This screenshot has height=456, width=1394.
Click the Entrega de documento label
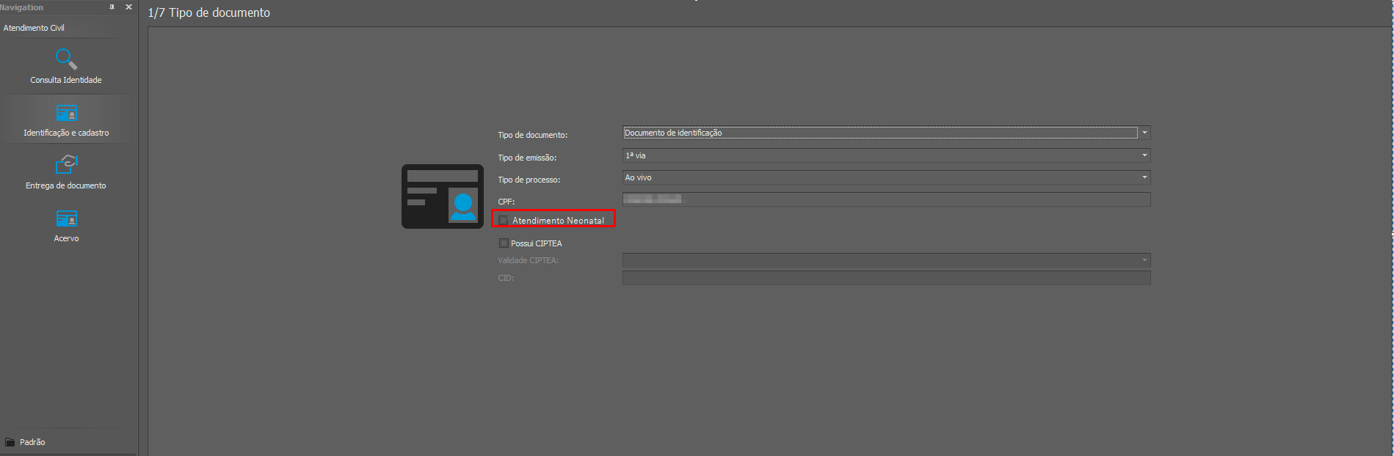[66, 185]
